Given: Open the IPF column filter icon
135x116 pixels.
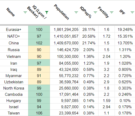Looking at the screenshot, I should 132,12.
